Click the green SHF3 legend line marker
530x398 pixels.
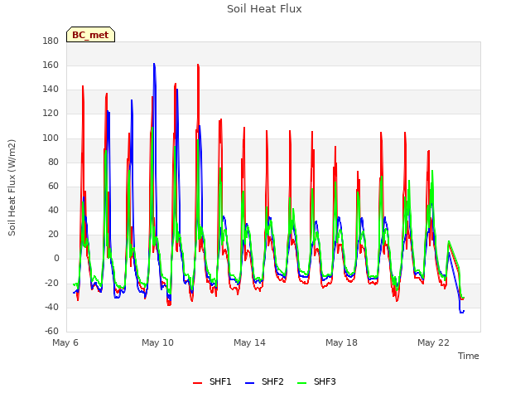[x=301, y=383]
